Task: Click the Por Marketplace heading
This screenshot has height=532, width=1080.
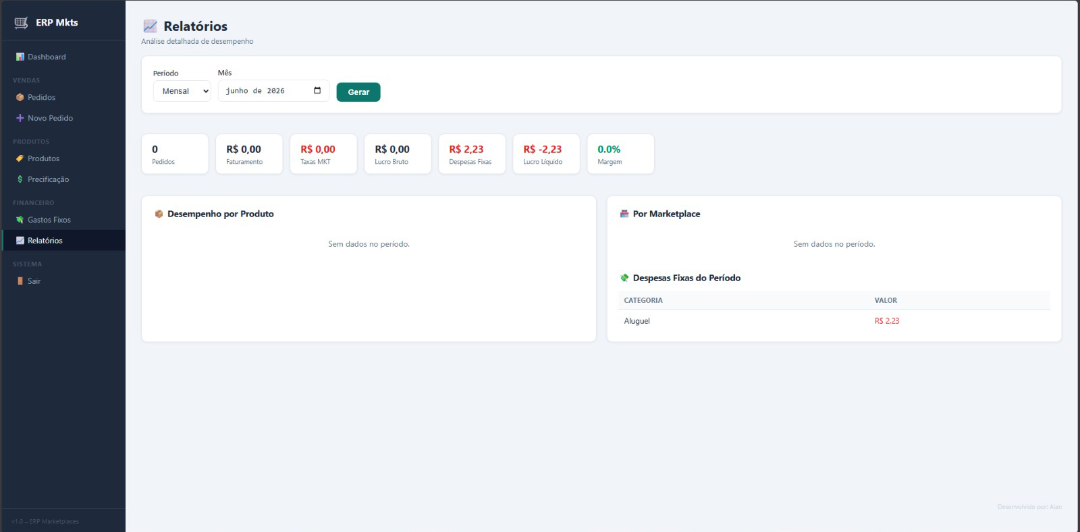Action: coord(666,214)
